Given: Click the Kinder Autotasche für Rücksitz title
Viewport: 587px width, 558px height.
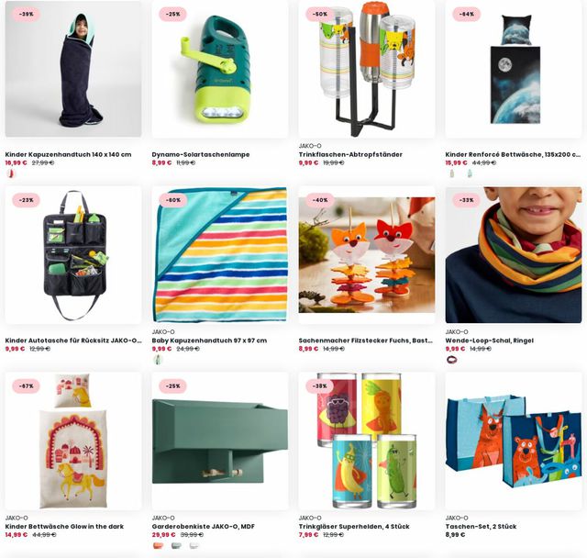Looking at the screenshot, I should (x=73, y=340).
